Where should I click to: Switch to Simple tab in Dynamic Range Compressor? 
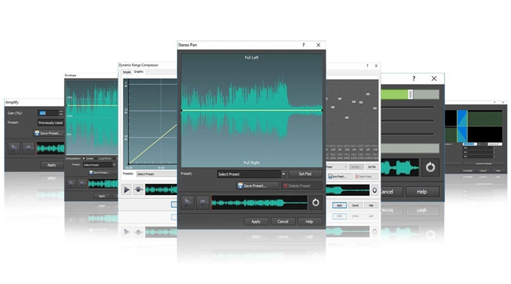[126, 72]
